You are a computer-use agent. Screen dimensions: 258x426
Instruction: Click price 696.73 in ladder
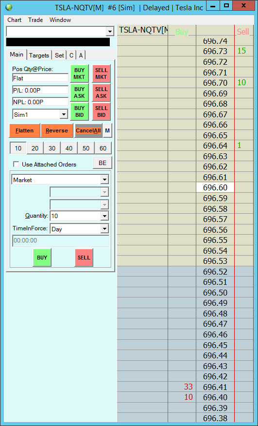[x=215, y=51]
